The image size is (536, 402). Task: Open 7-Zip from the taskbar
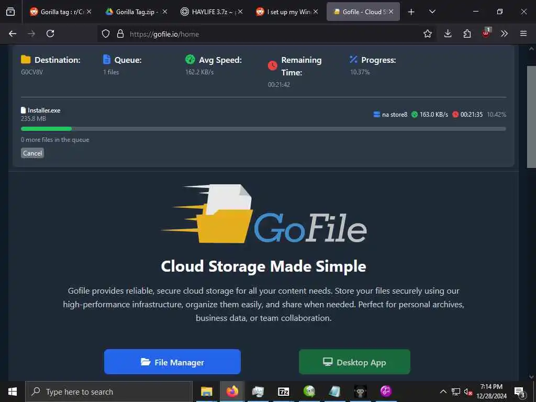(283, 392)
